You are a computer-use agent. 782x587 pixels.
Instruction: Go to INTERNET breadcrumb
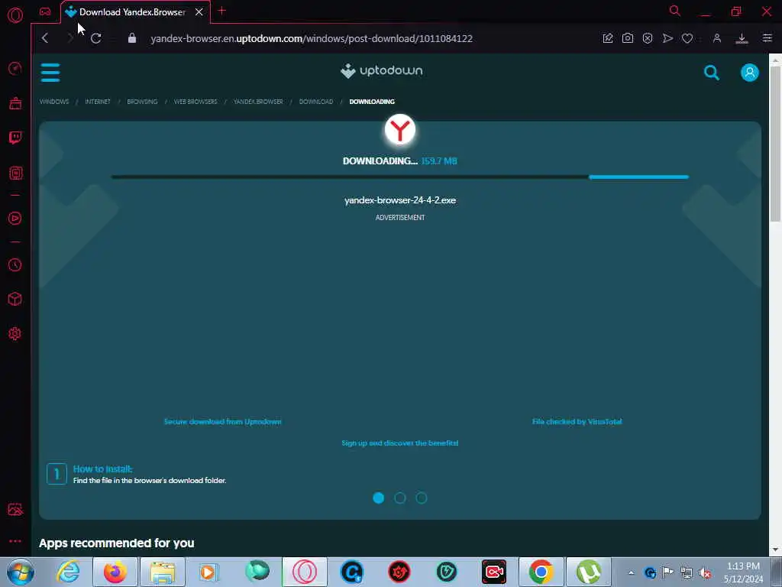(x=98, y=102)
